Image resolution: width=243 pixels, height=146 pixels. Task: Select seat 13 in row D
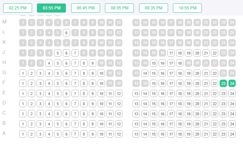(x=136, y=104)
